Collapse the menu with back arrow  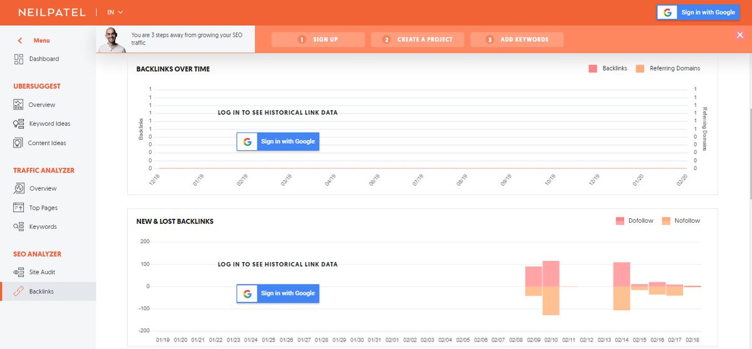(20, 41)
